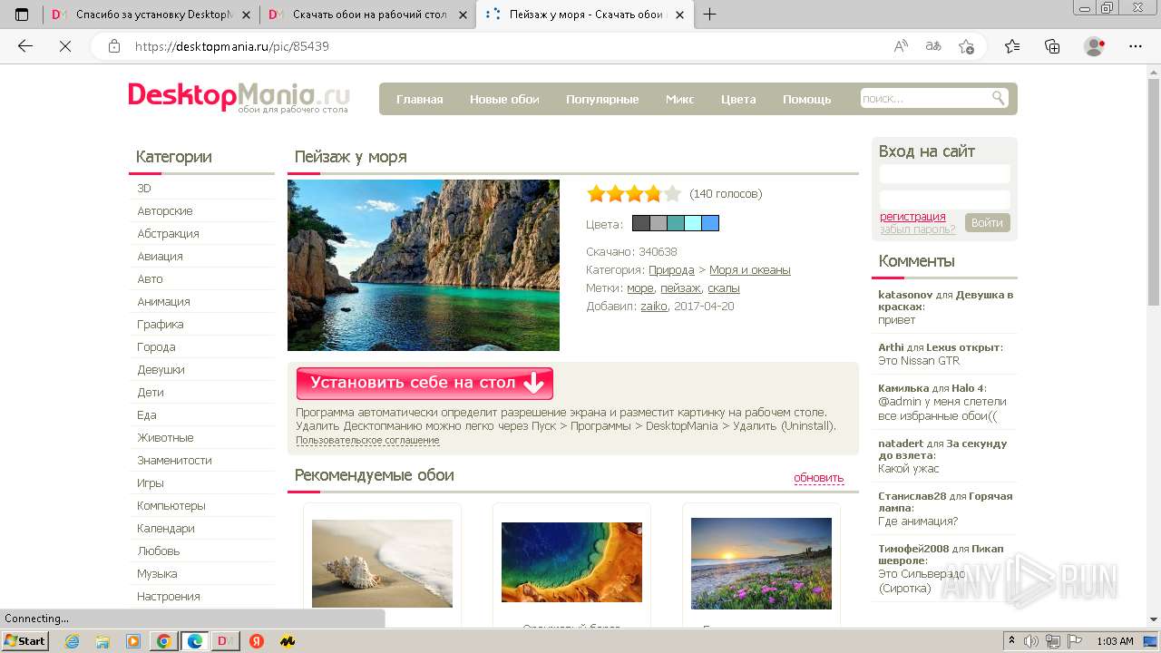Open DesktopMania app on taskbar
The height and width of the screenshot is (653, 1161).
[x=225, y=641]
